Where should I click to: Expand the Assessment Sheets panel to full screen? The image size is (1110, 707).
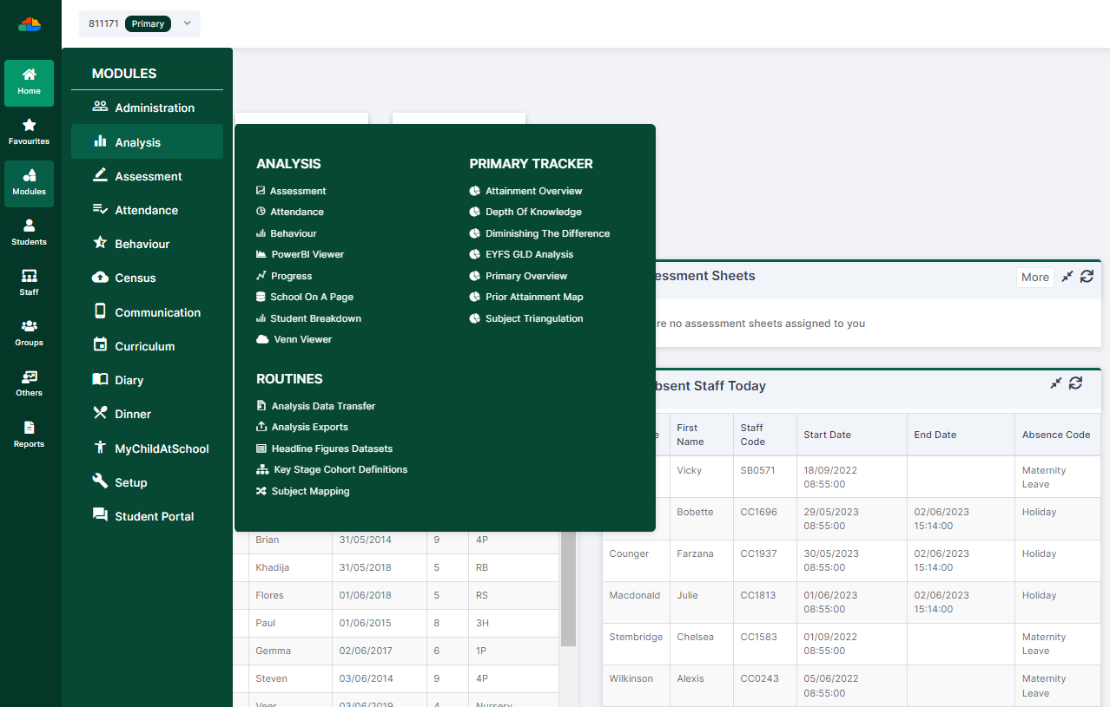pos(1067,276)
